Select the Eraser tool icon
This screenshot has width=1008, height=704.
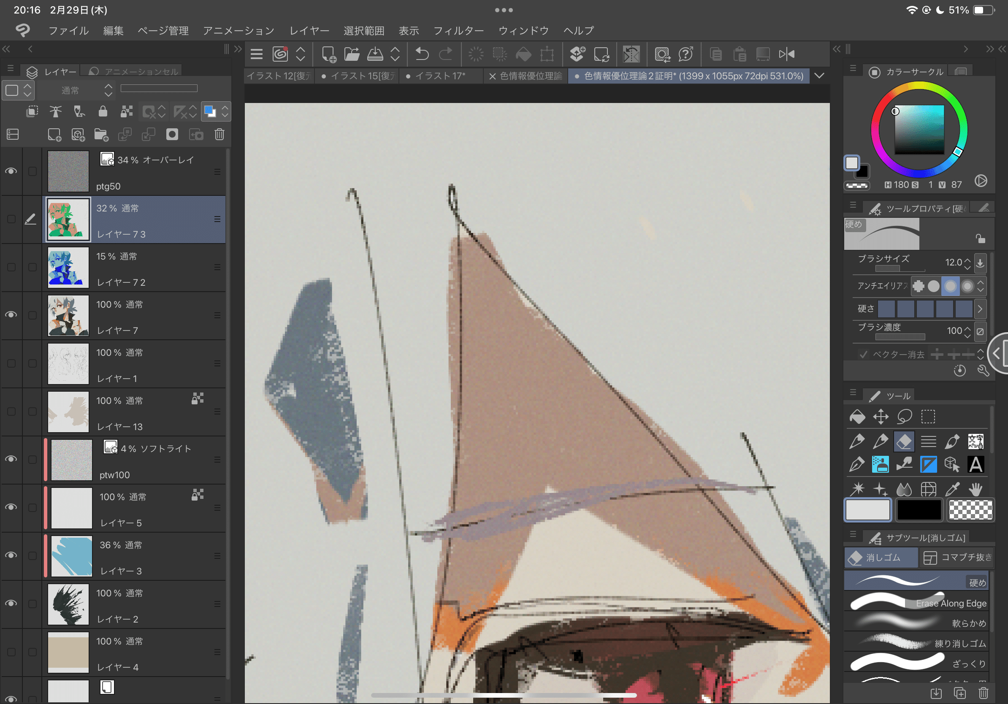coord(904,441)
